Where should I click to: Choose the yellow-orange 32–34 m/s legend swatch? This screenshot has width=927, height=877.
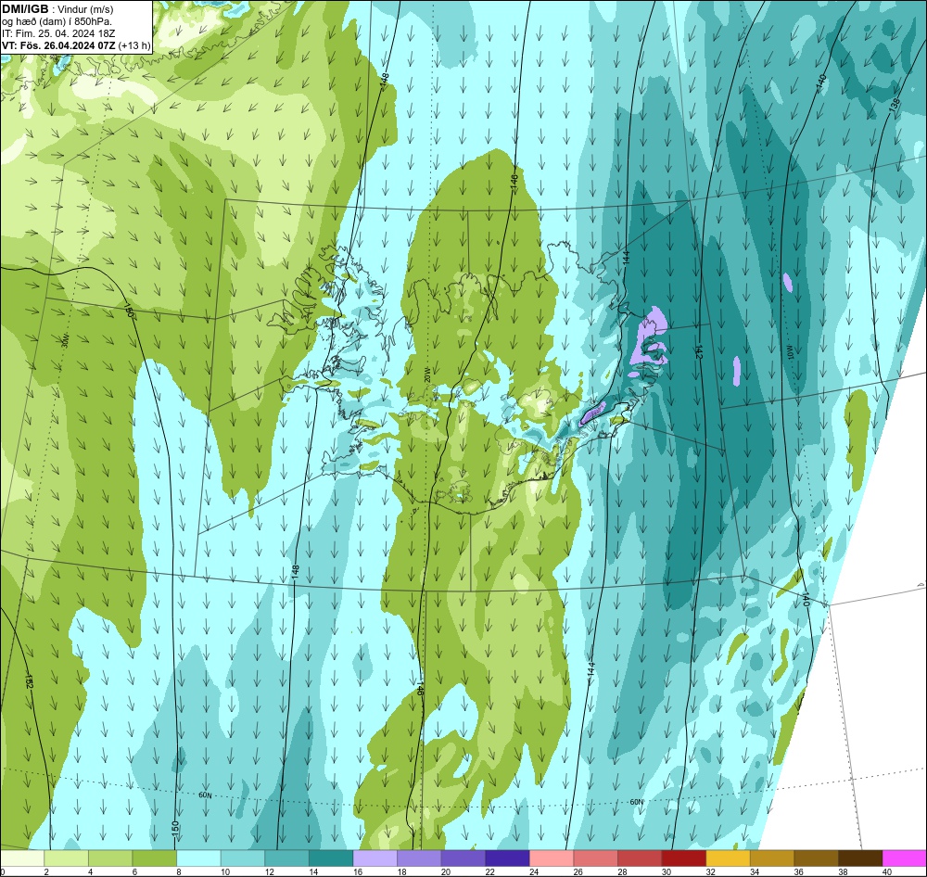(728, 858)
